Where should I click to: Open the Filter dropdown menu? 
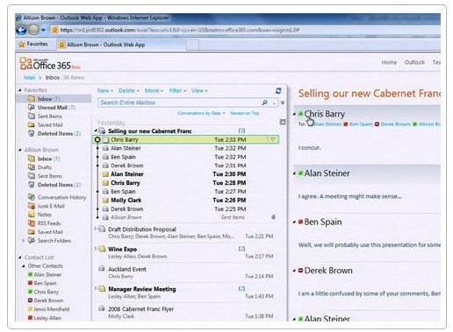(177, 91)
